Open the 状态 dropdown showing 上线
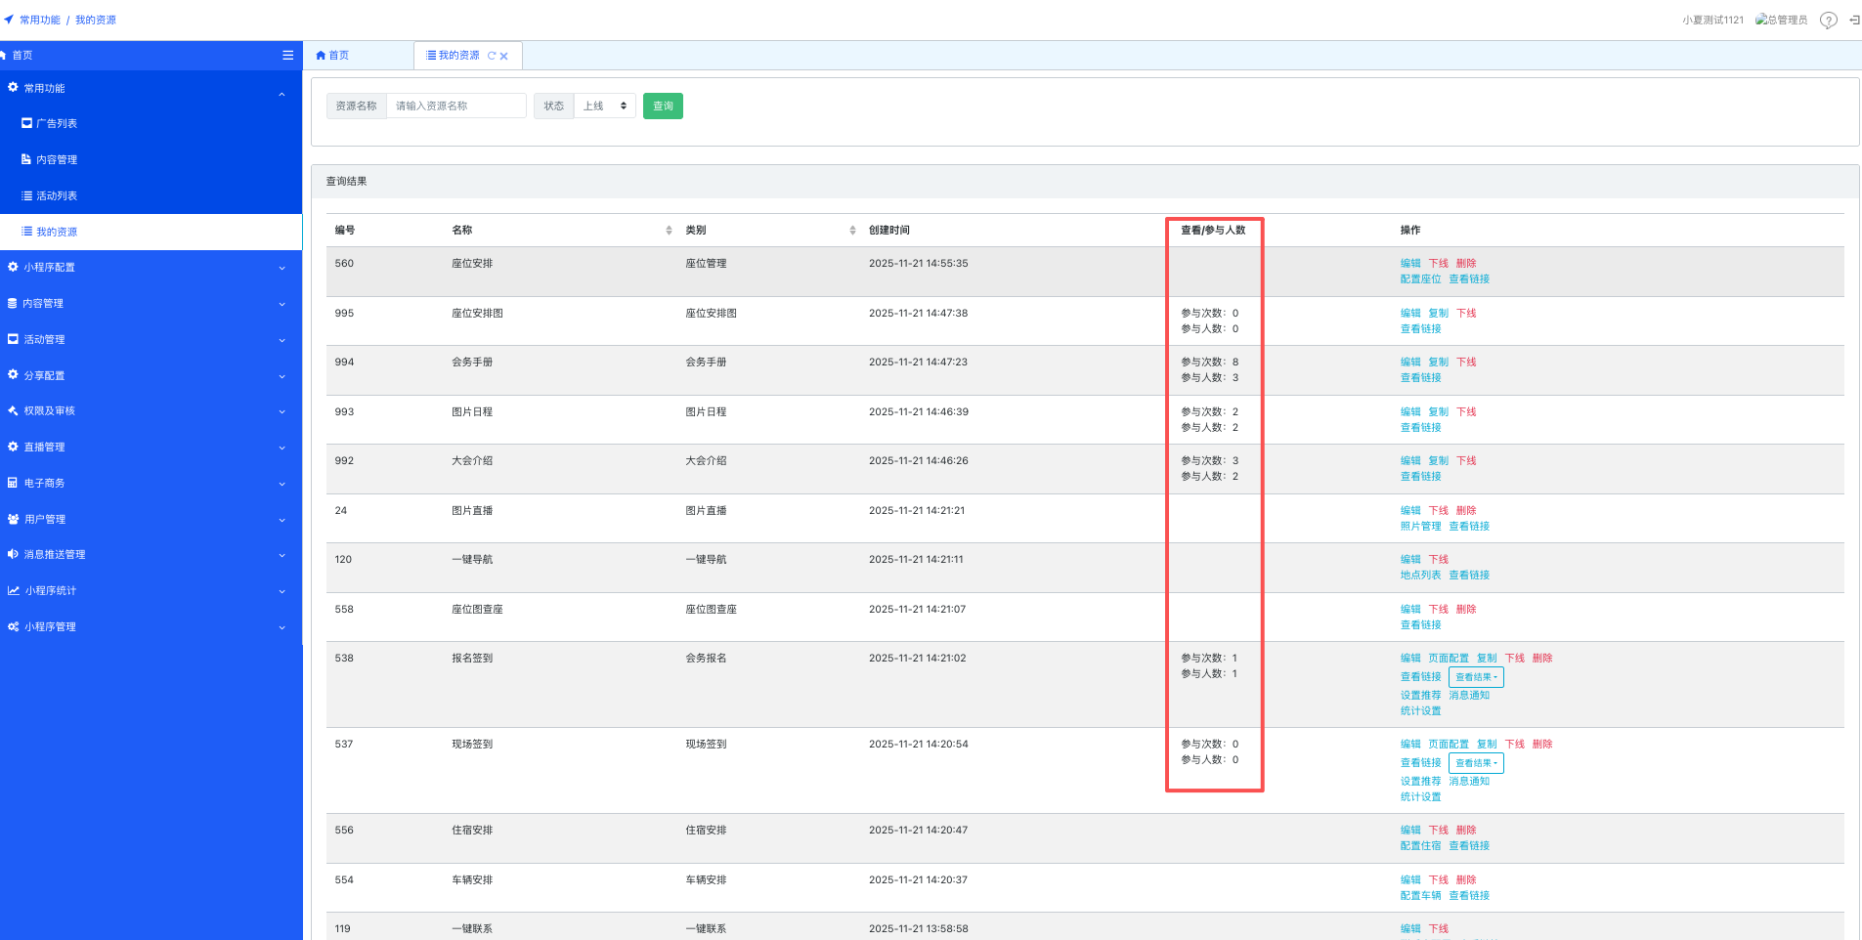 click(x=604, y=106)
